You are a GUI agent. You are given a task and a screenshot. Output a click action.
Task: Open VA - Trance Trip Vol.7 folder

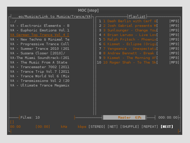(x=40, y=72)
